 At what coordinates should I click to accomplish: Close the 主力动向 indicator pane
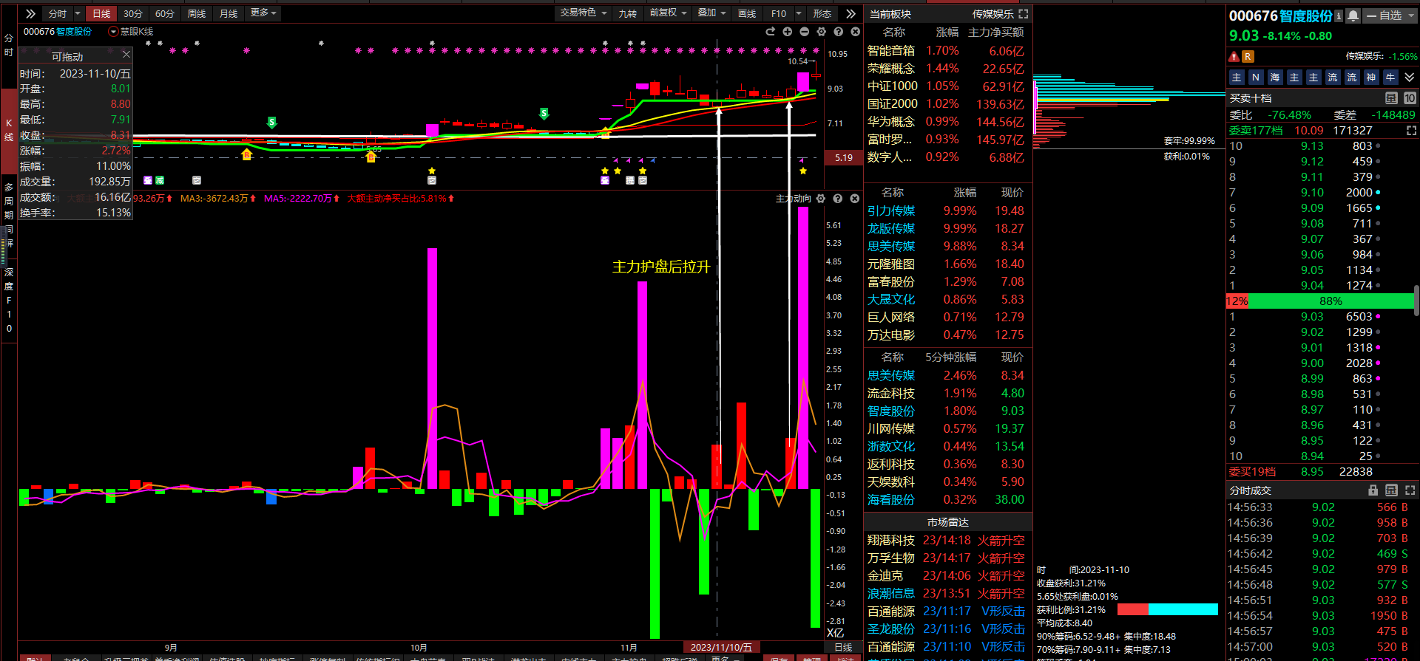pos(855,199)
